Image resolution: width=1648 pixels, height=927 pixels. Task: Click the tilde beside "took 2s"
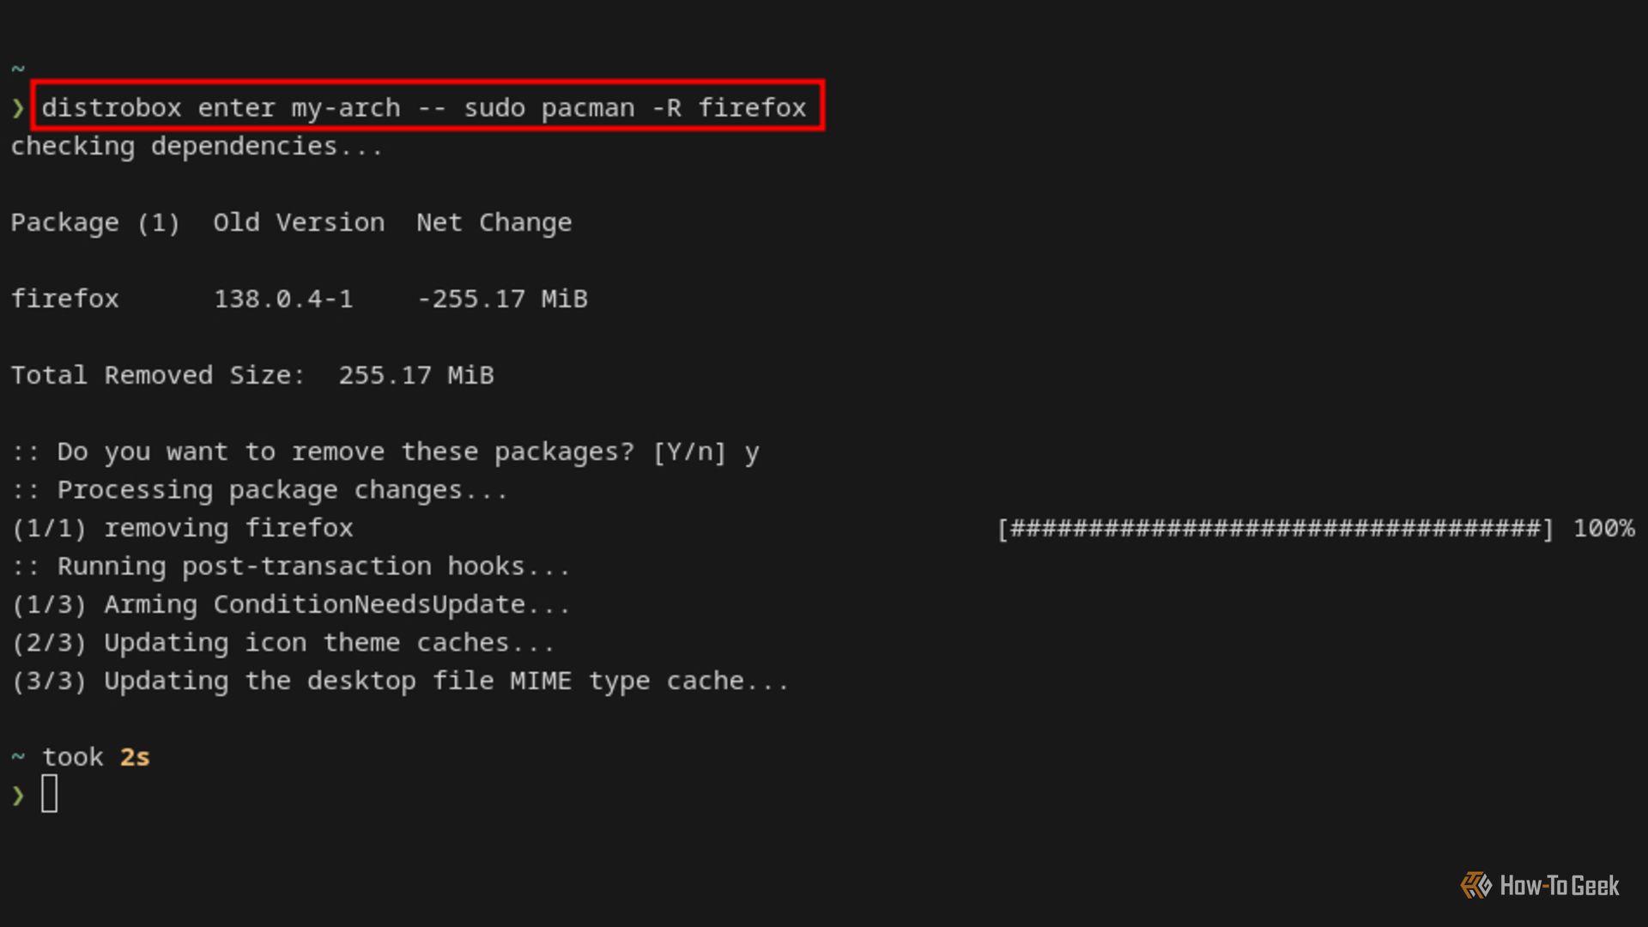(x=18, y=757)
